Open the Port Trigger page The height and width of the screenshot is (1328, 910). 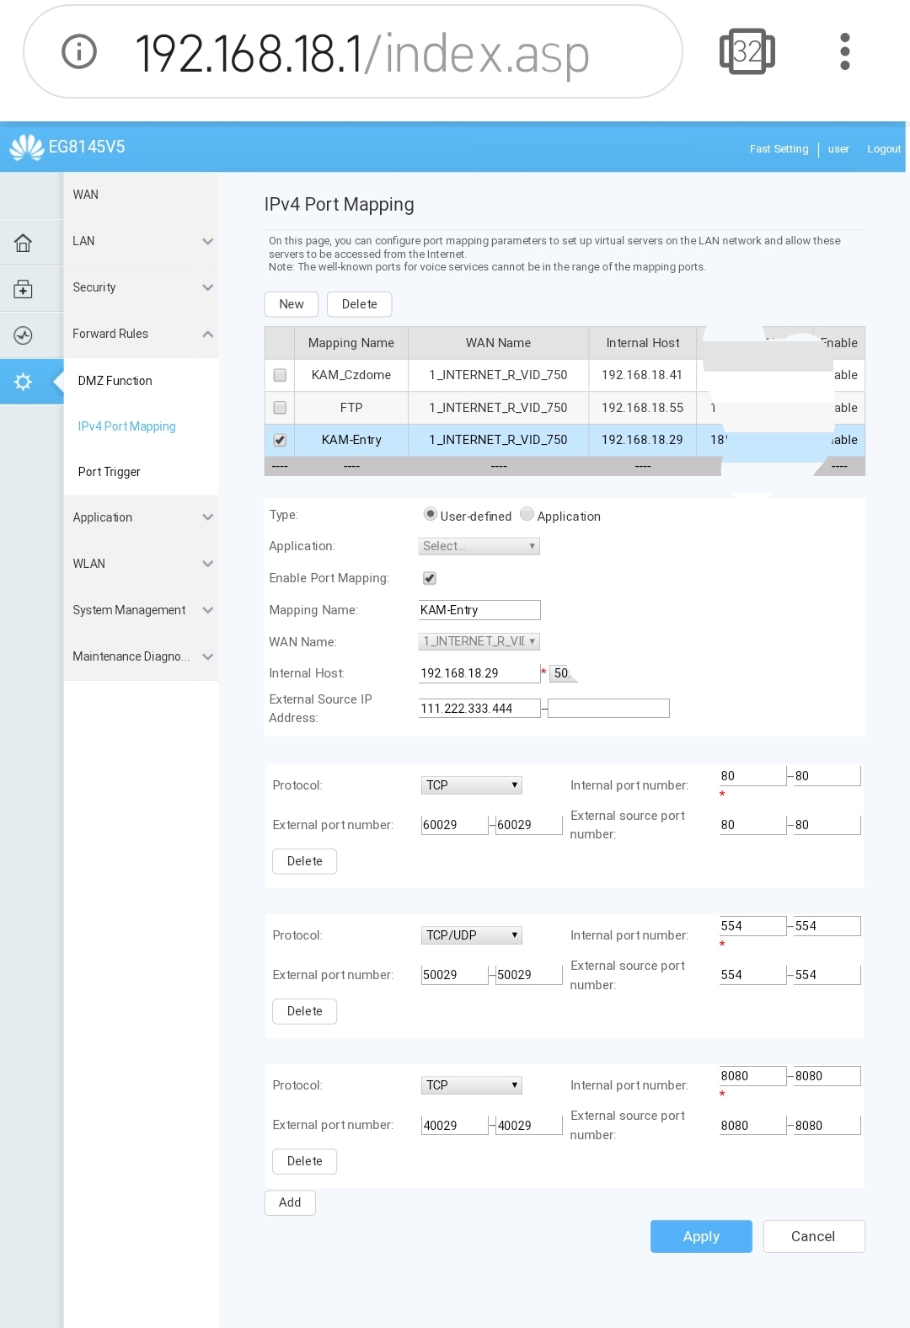point(110,472)
